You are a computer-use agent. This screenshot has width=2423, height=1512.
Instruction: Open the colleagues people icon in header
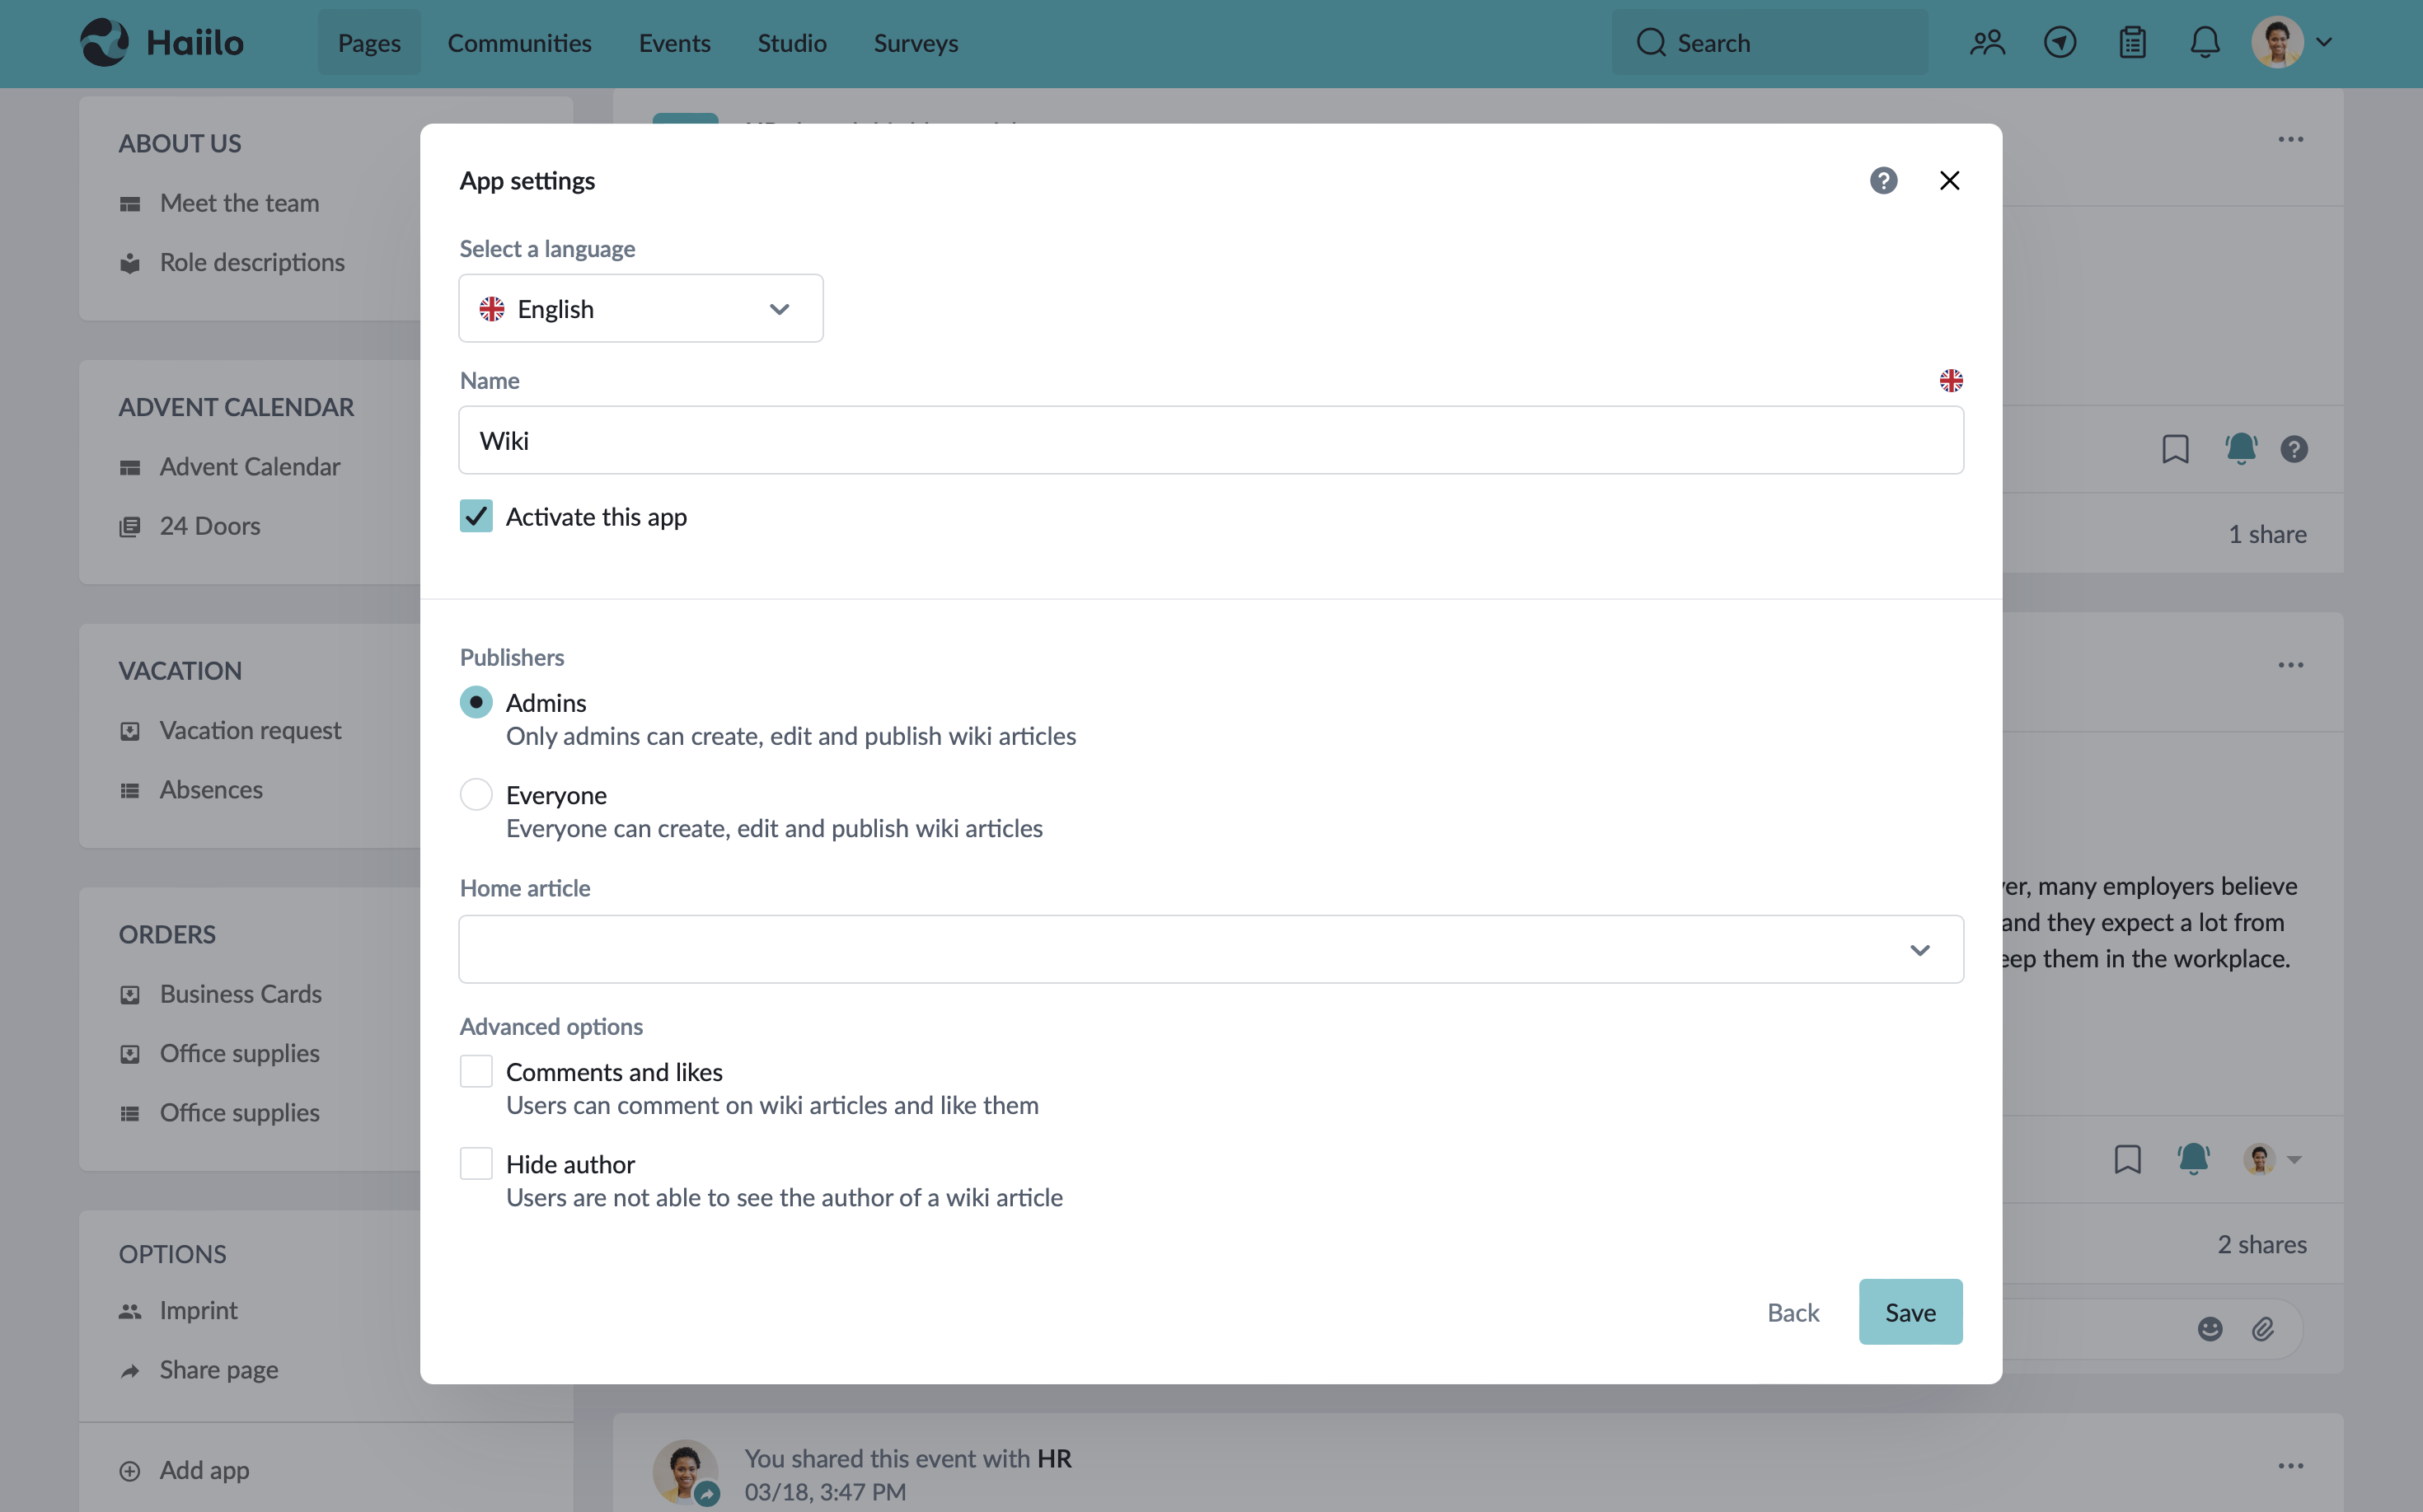(1987, 42)
